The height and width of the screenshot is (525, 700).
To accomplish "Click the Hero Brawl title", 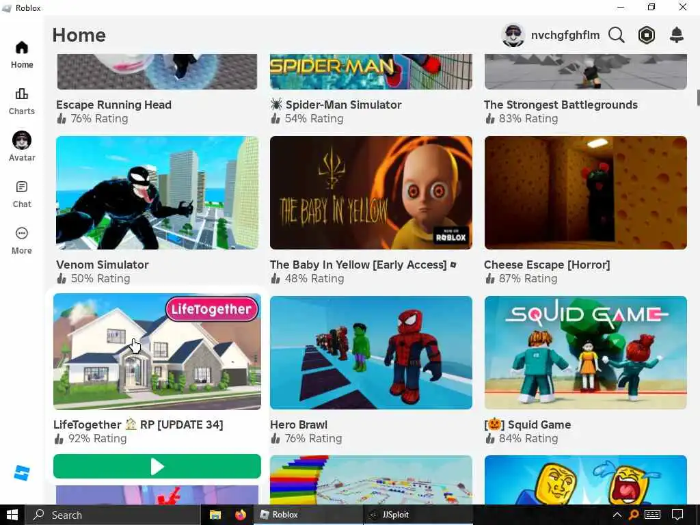I will point(299,425).
